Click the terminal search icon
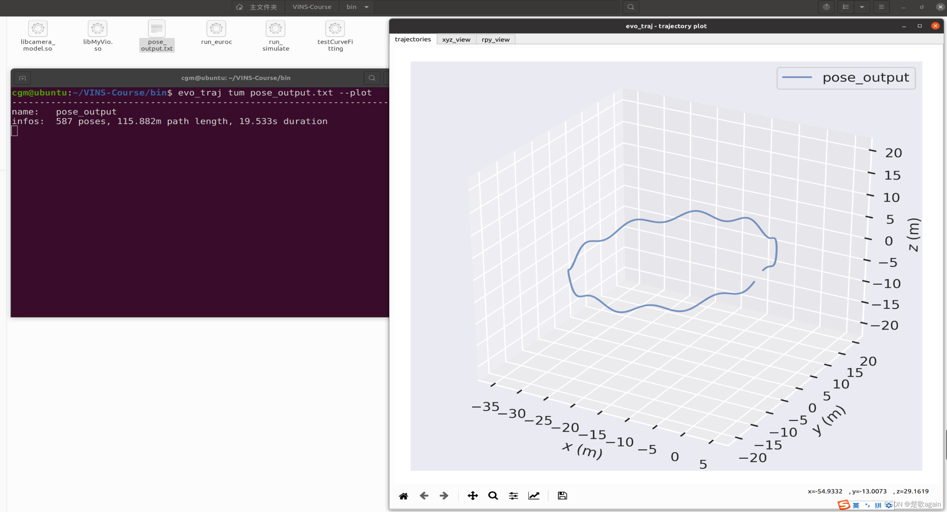The width and height of the screenshot is (947, 512). point(372,78)
